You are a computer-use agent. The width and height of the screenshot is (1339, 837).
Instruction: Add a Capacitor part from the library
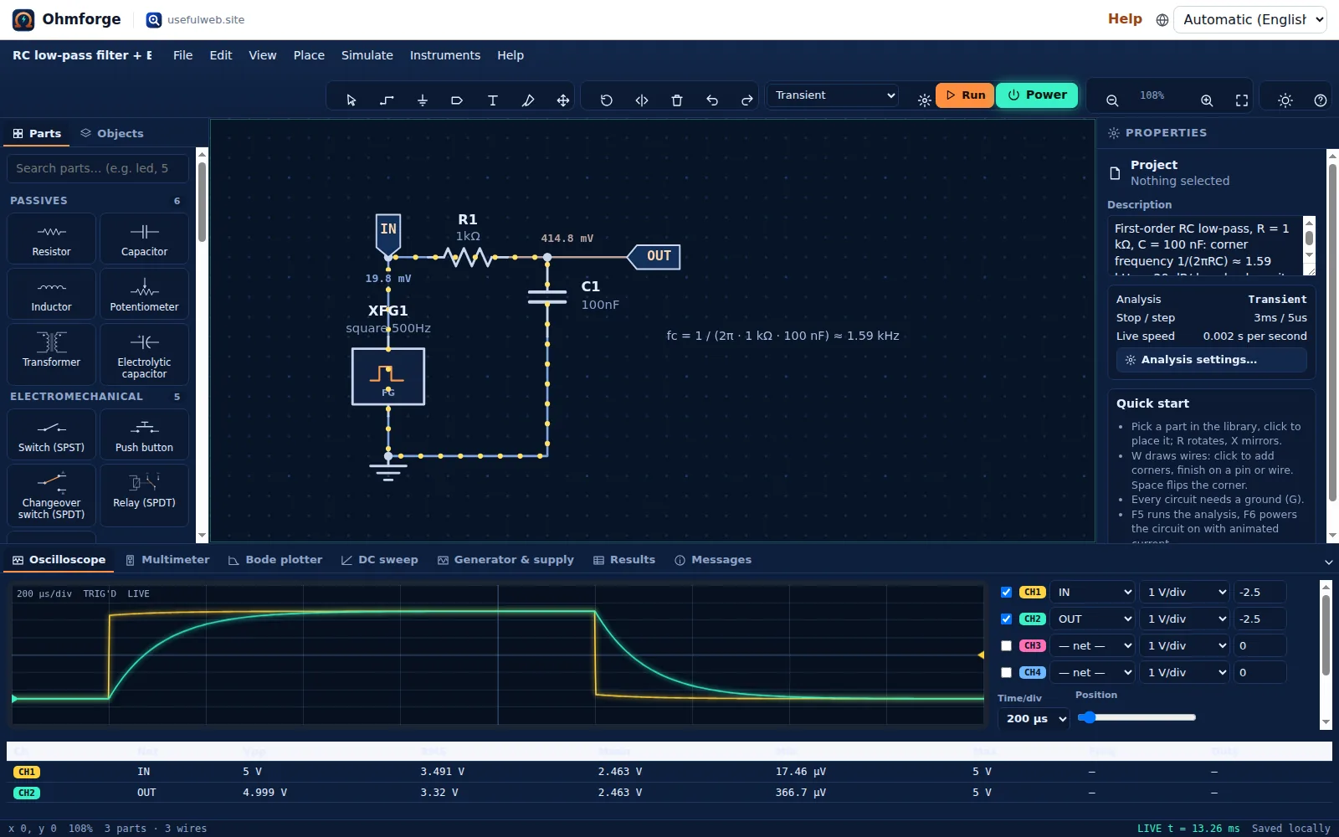click(x=144, y=239)
